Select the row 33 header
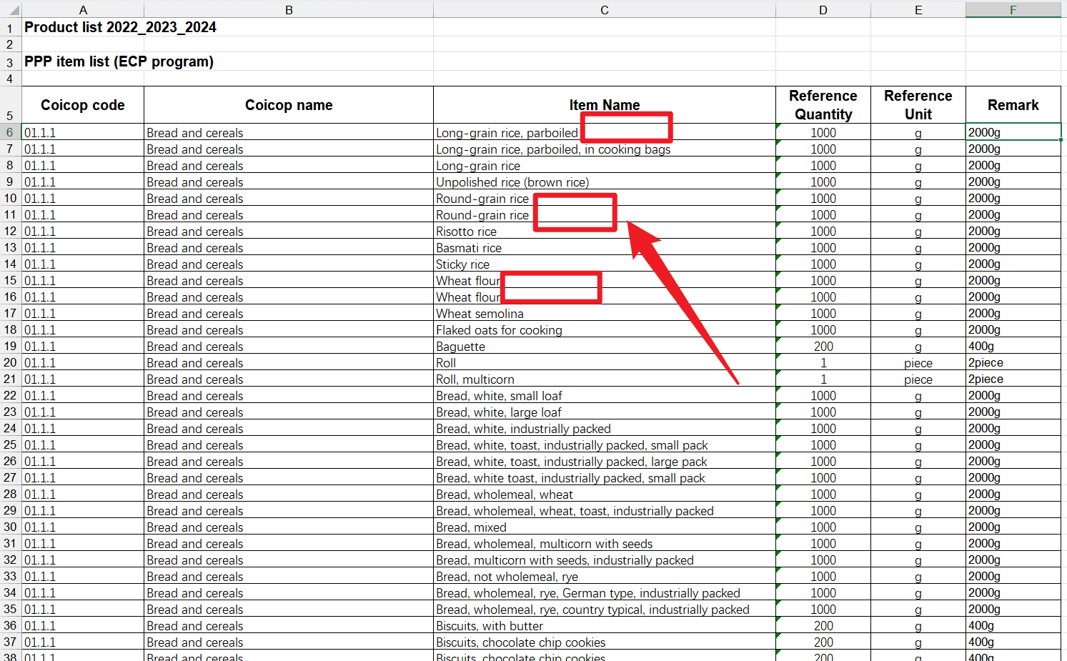 (x=10, y=577)
